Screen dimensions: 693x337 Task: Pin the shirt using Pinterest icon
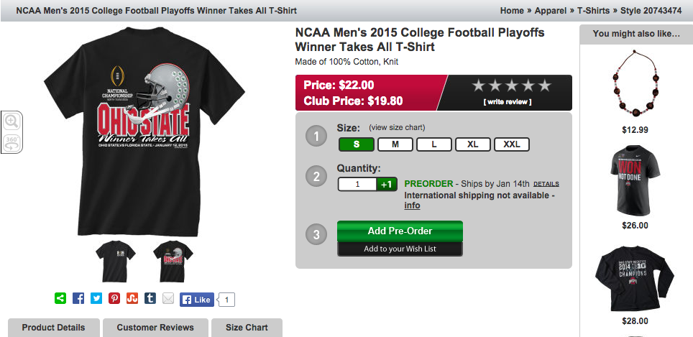point(114,298)
